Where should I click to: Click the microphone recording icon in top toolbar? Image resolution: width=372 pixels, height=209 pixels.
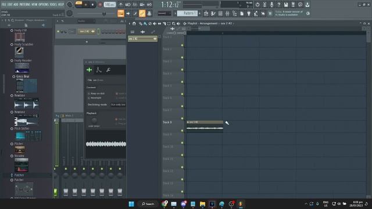tap(271, 5)
